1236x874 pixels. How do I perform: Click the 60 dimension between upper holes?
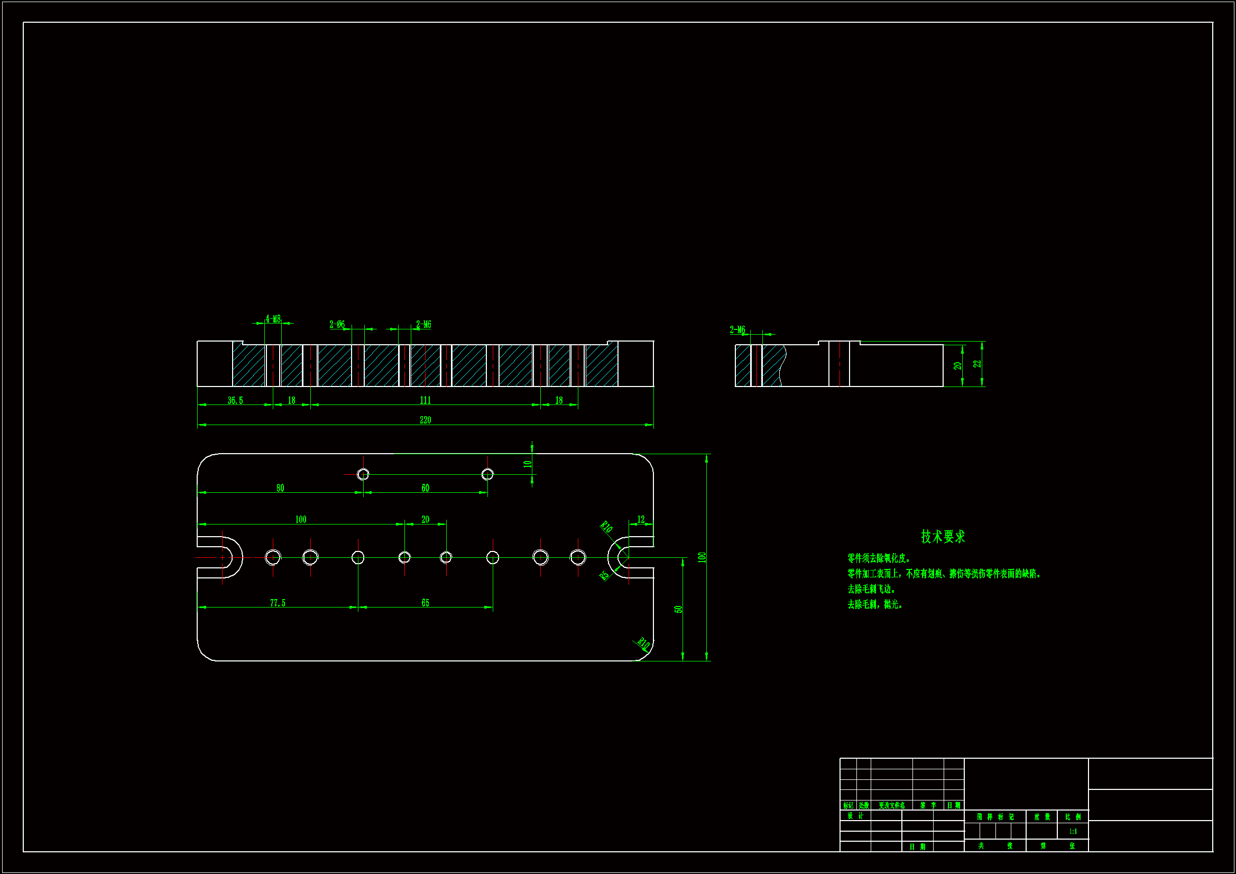click(425, 488)
